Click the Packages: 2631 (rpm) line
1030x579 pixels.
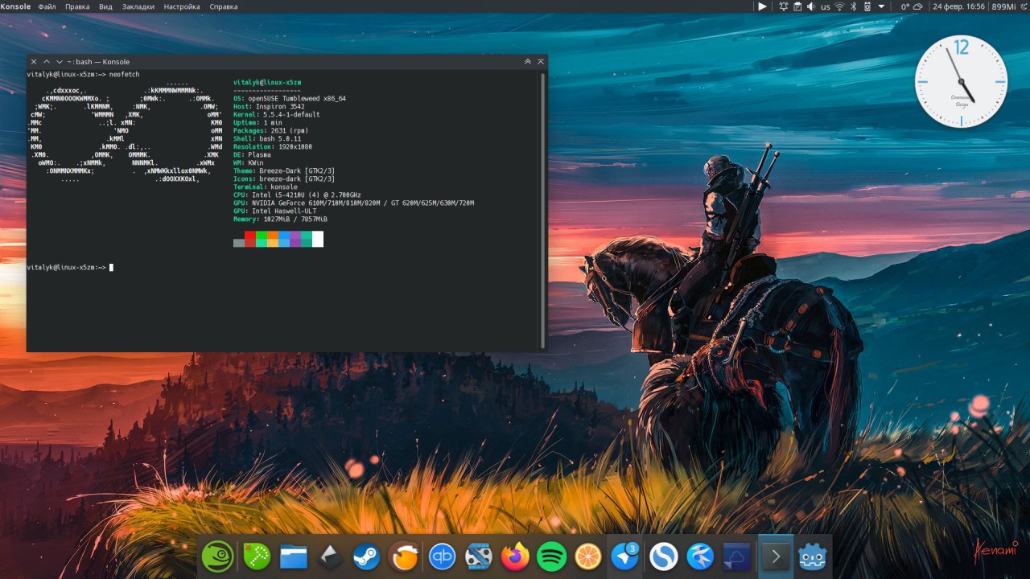[271, 131]
